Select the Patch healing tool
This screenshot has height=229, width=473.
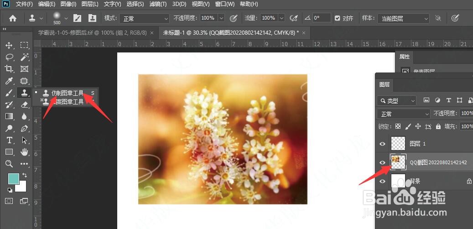[x=24, y=81]
